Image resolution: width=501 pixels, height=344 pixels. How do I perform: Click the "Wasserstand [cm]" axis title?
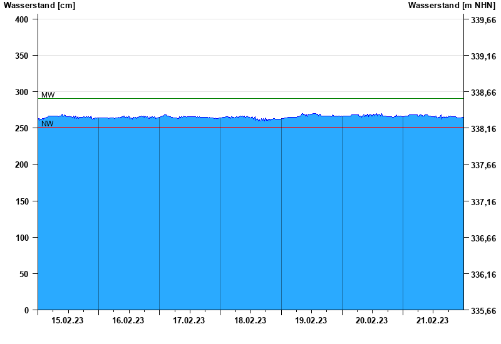point(39,6)
